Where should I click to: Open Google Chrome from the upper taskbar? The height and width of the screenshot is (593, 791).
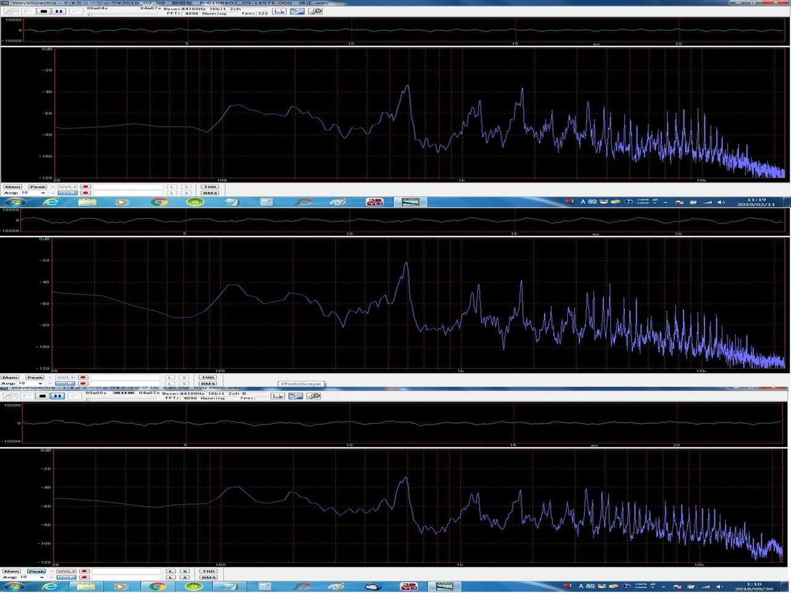coord(159,202)
